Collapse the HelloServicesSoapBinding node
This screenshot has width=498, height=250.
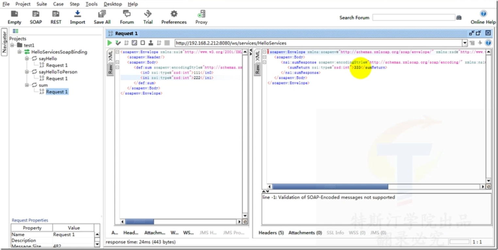click(20, 52)
